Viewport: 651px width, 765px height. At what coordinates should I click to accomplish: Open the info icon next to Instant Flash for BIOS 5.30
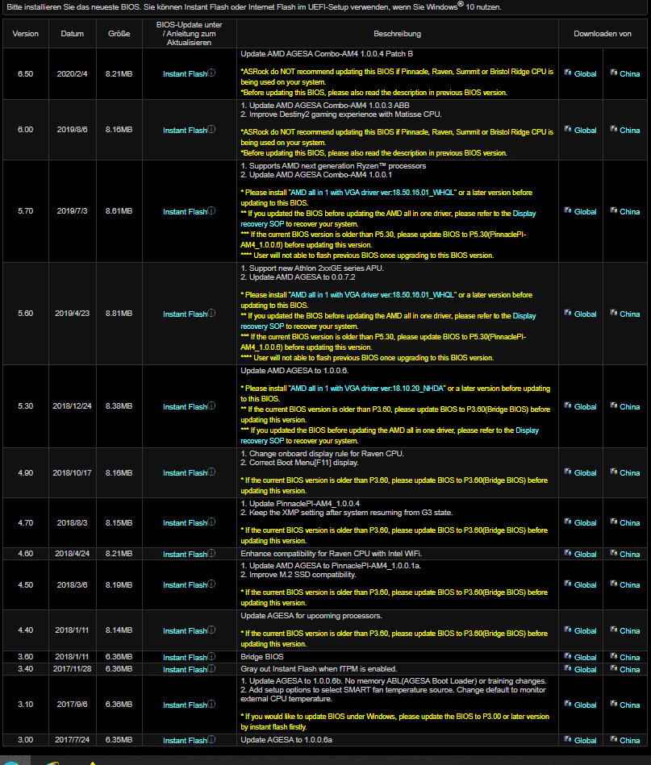(211, 406)
